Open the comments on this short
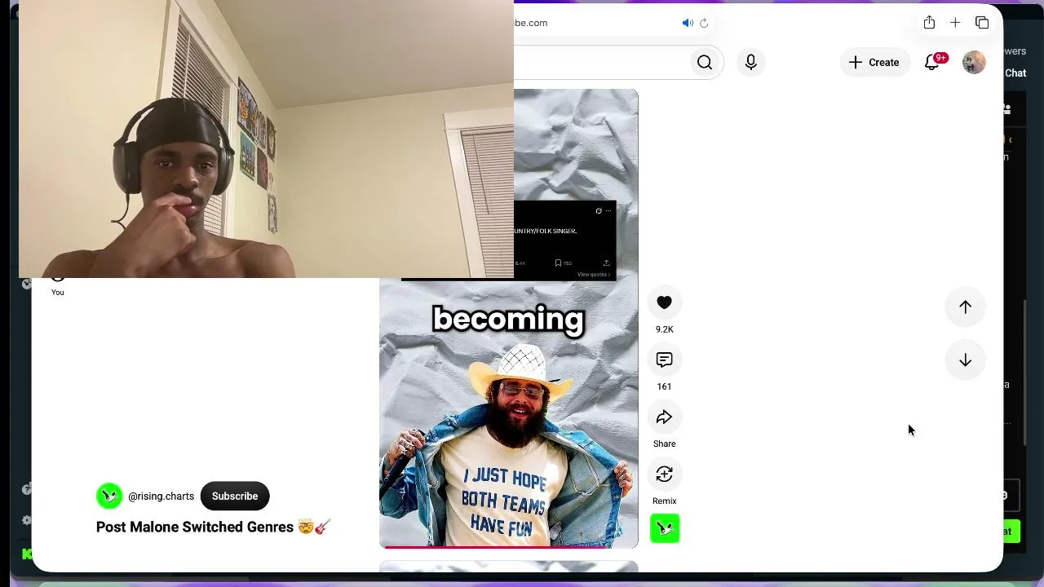1044x587 pixels. click(664, 360)
